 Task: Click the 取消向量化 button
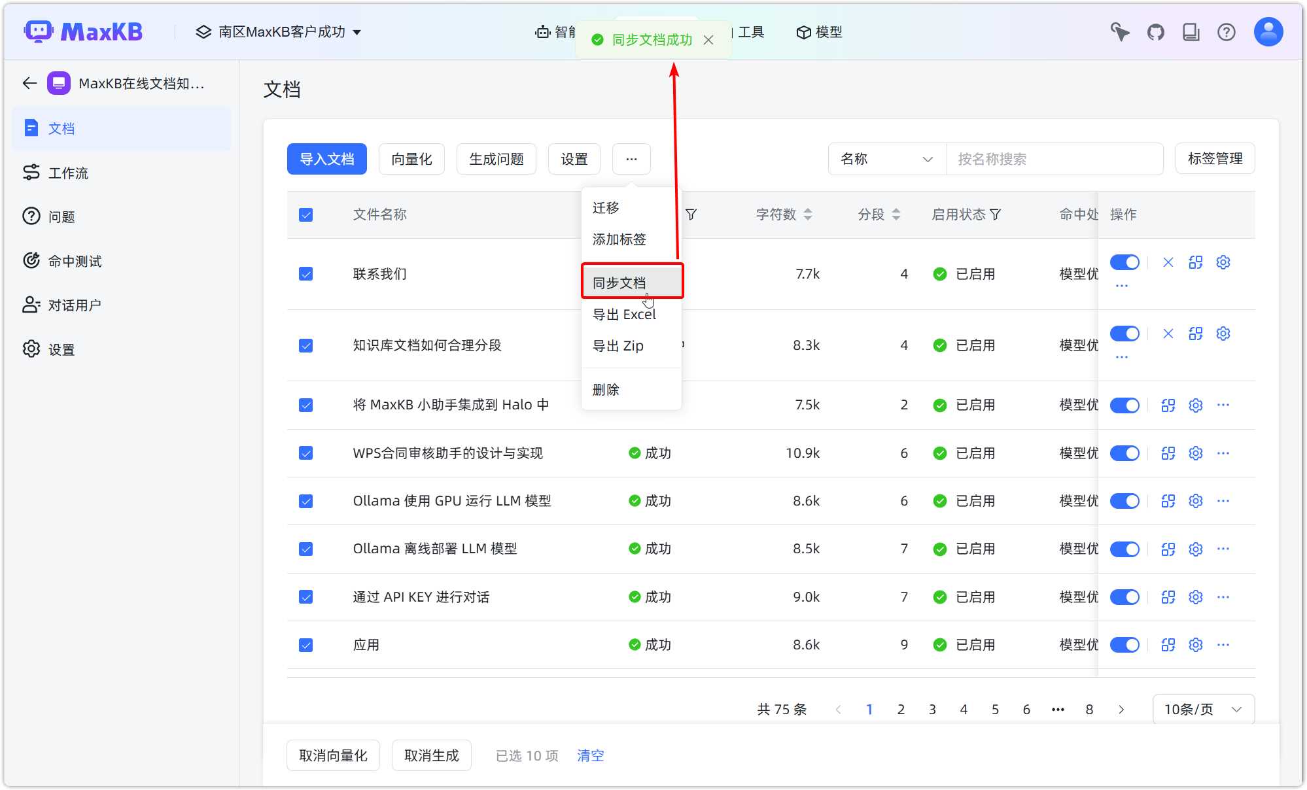click(332, 755)
